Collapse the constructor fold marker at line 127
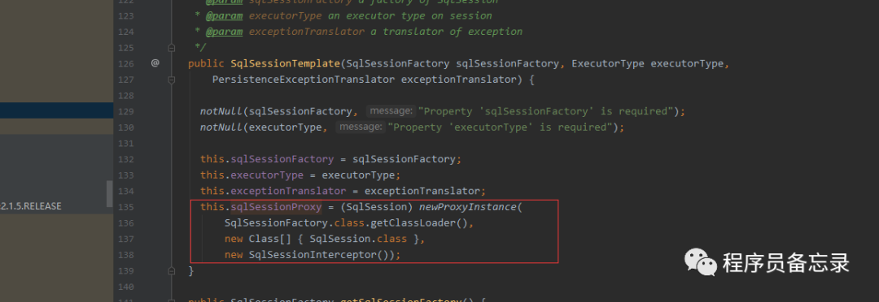Viewport: 879px width, 302px height. click(x=172, y=80)
